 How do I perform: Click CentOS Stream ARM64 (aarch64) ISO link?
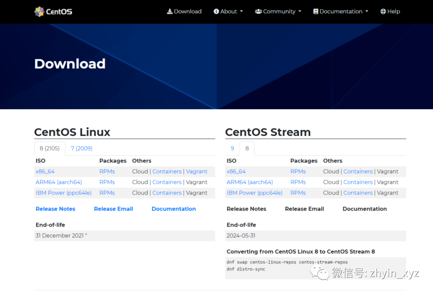click(x=250, y=182)
